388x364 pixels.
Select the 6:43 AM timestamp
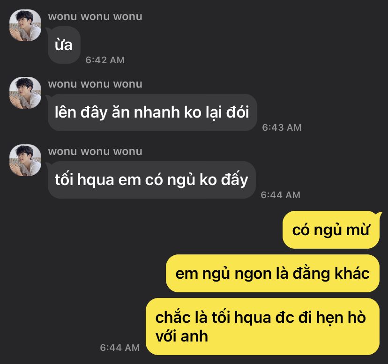coord(282,128)
